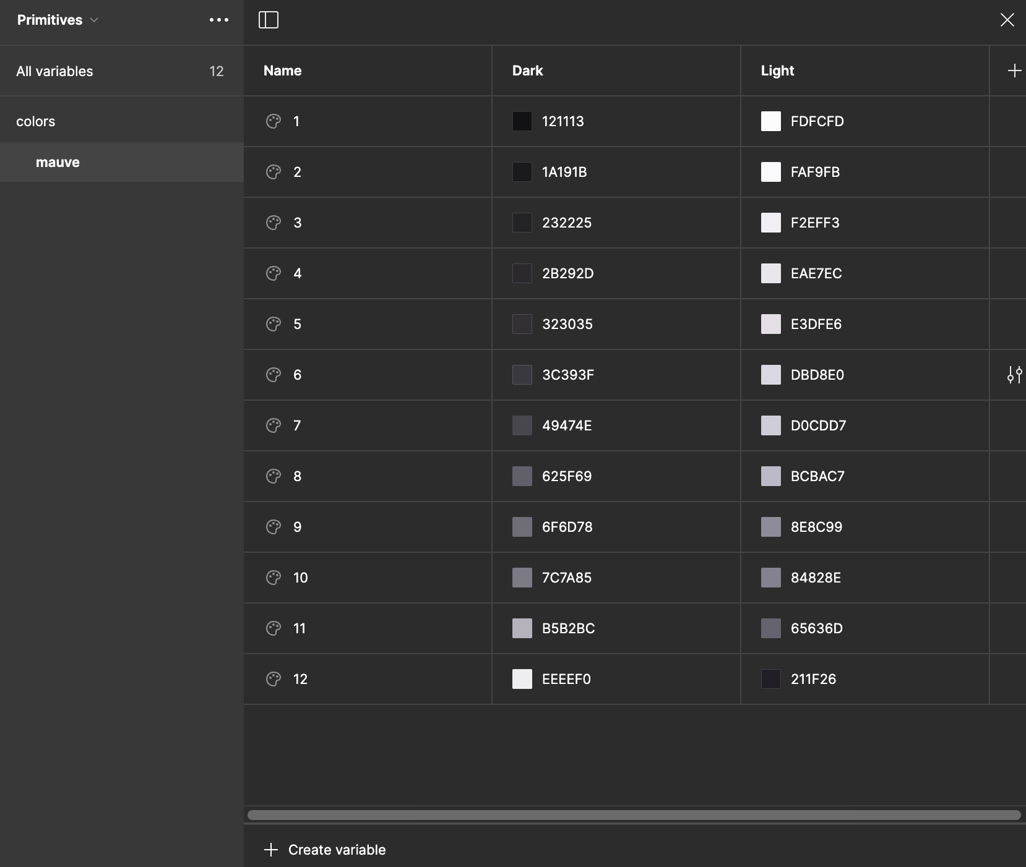The height and width of the screenshot is (867, 1026).
Task: Open Dark swatch for EEEEF0
Action: click(x=522, y=679)
